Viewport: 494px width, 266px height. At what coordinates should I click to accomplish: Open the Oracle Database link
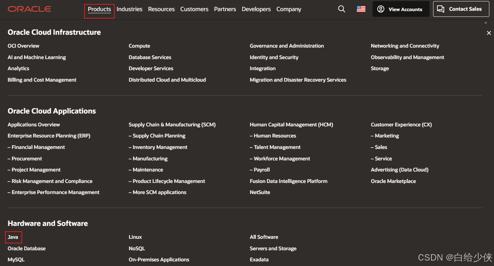tap(27, 248)
